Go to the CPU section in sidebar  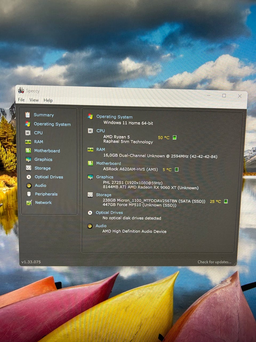pyautogui.click(x=38, y=133)
